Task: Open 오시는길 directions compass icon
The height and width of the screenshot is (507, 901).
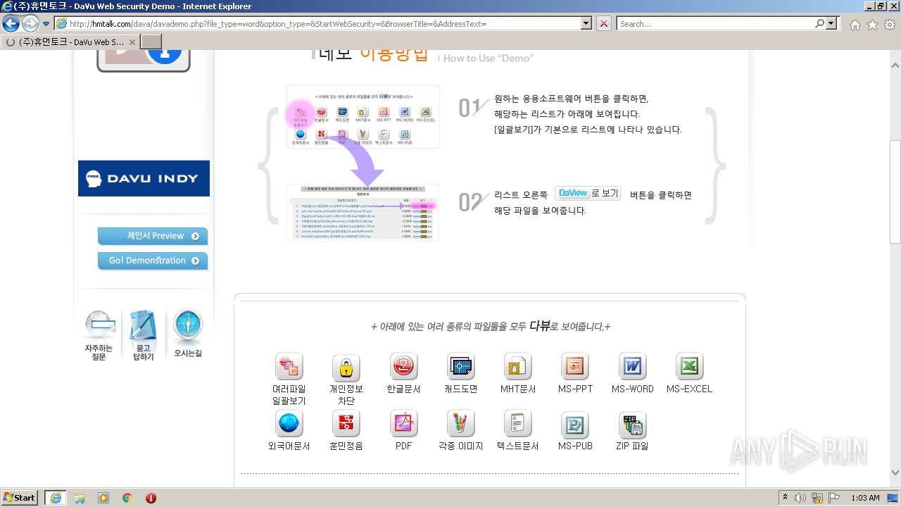Action: (x=188, y=334)
